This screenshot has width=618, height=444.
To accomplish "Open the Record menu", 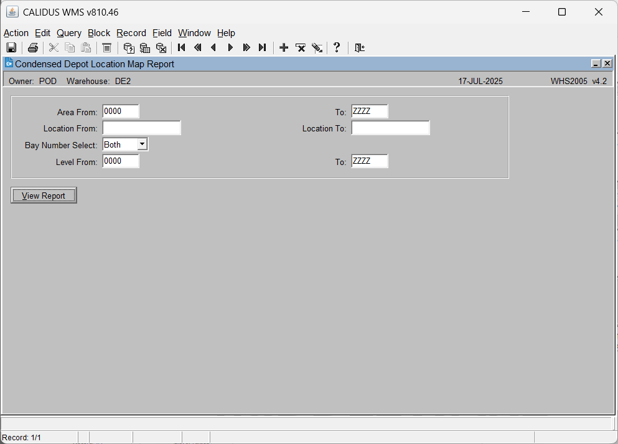I will 131,33.
